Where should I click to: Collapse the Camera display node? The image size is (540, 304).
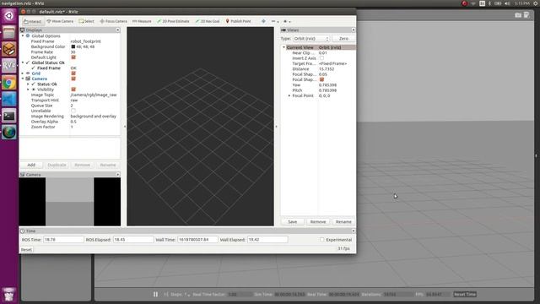pyautogui.click(x=23, y=79)
